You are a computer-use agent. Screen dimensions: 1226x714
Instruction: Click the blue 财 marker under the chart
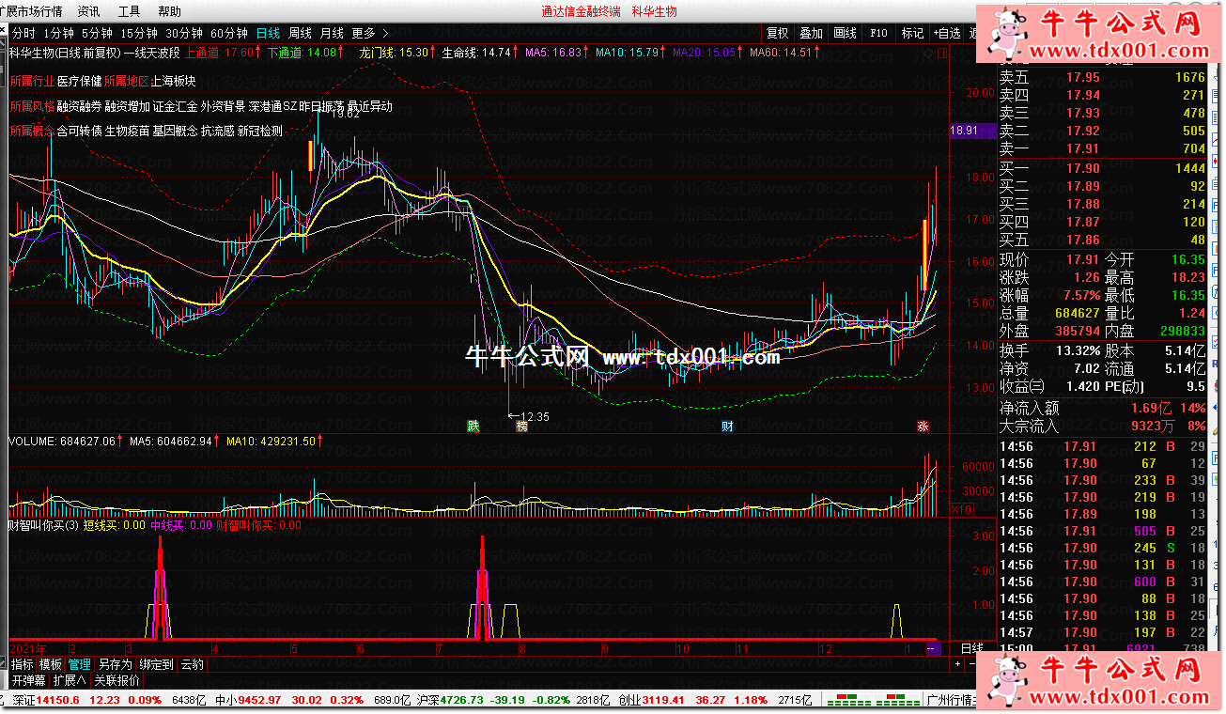[x=727, y=427]
